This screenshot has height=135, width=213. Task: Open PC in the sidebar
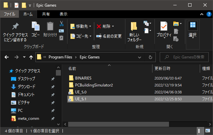coord(17,111)
